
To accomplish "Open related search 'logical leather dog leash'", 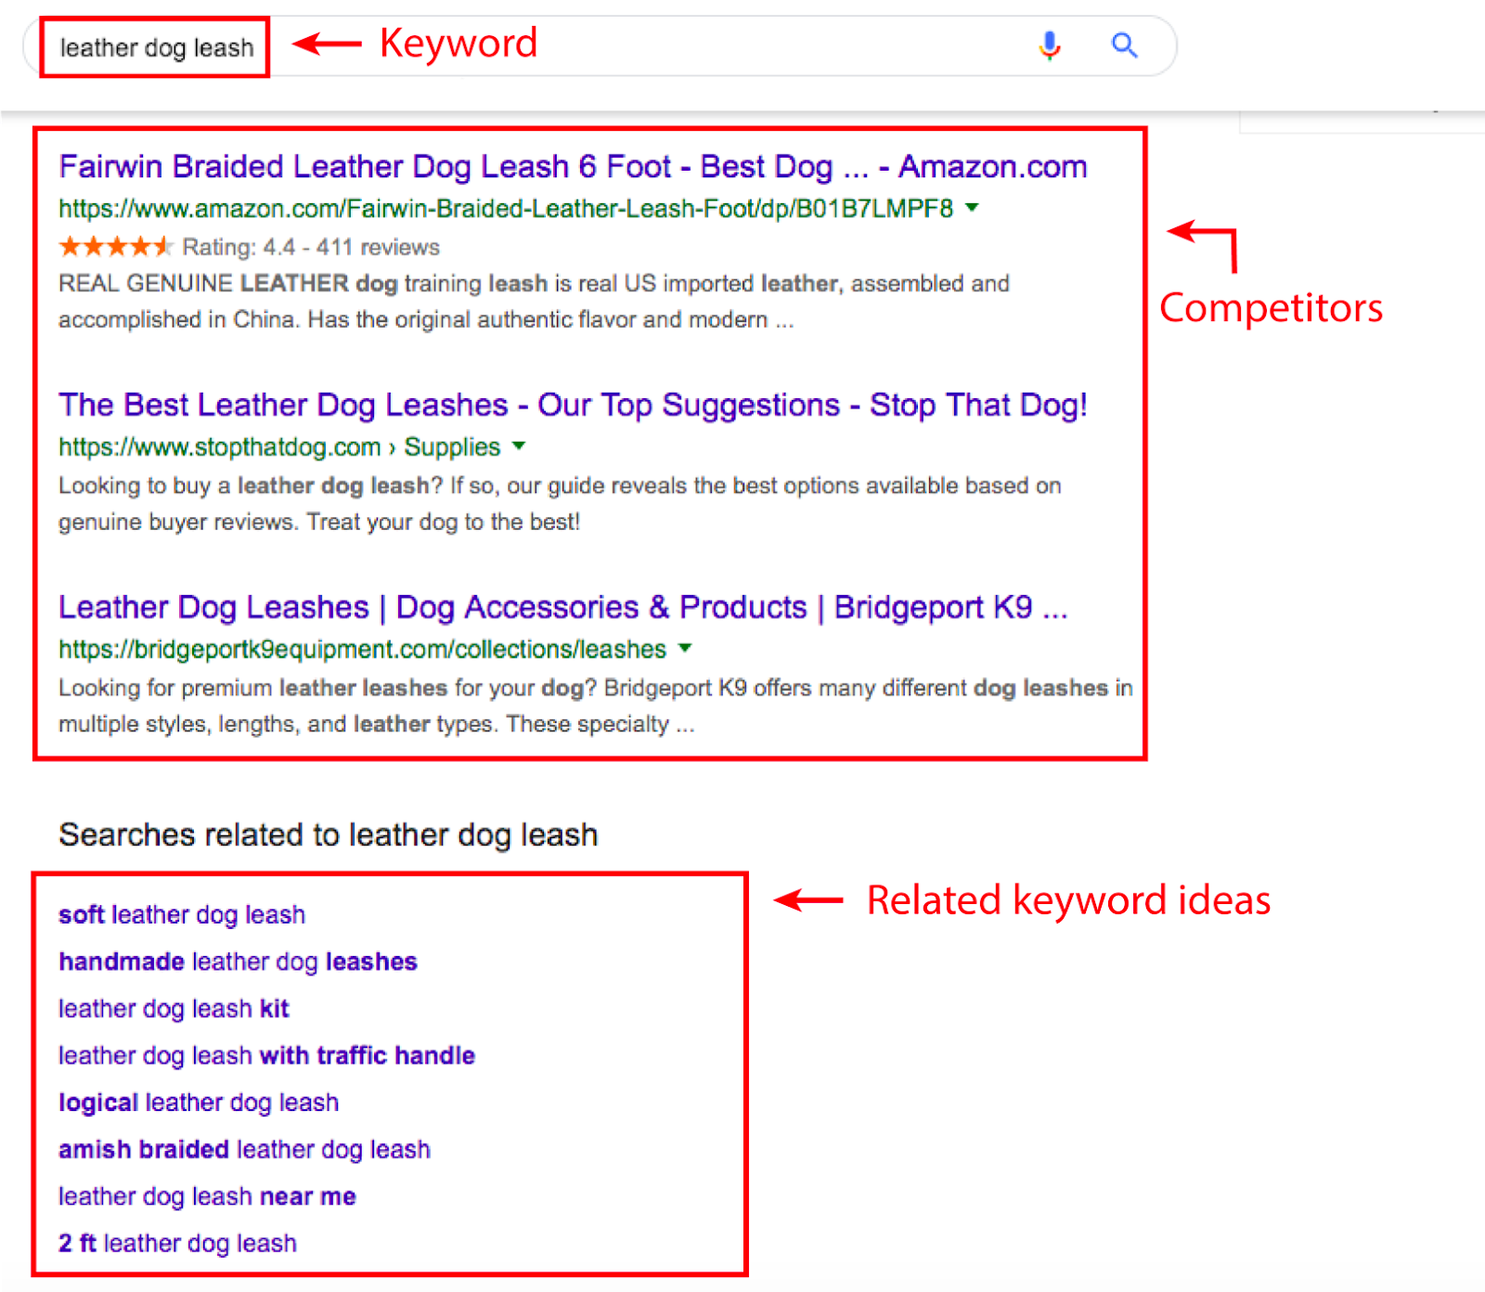I will click(x=199, y=1103).
